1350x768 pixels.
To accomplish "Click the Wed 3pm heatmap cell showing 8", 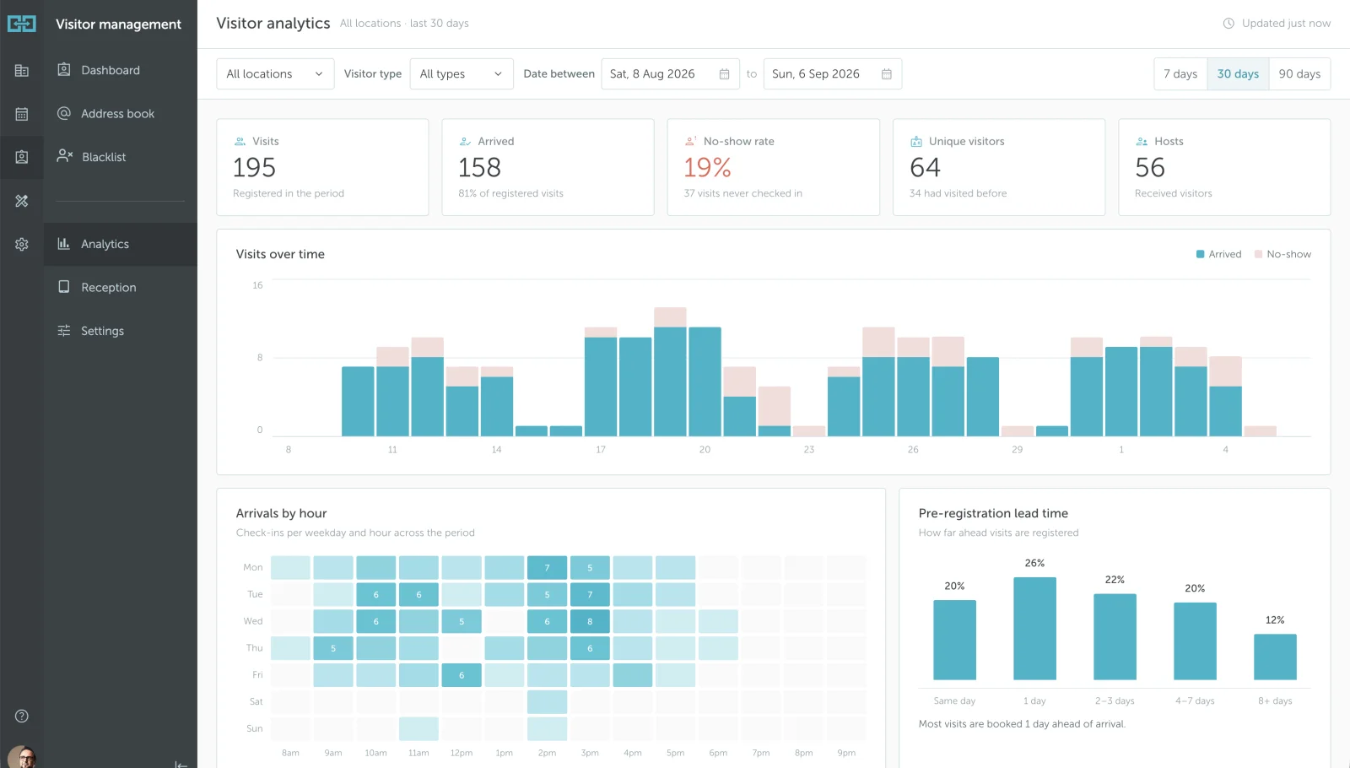I will pos(590,621).
